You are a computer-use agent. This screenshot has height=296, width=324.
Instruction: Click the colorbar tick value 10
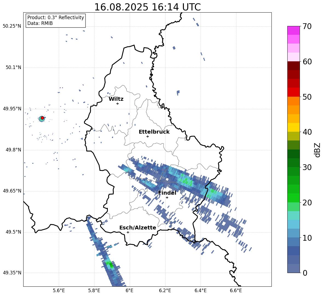pos(307,238)
